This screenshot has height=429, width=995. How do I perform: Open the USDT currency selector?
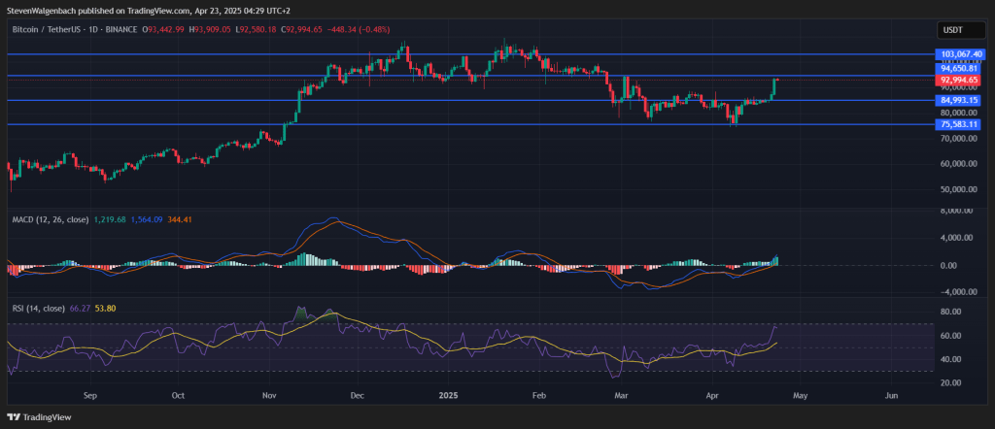tap(955, 30)
